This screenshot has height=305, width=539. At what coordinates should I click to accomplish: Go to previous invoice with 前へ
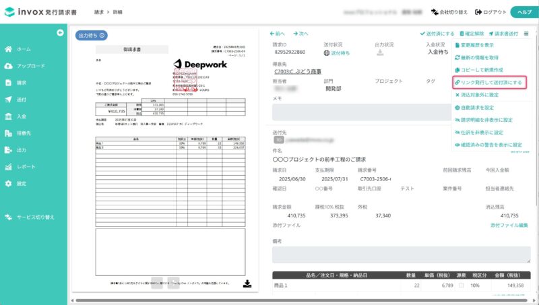click(278, 34)
